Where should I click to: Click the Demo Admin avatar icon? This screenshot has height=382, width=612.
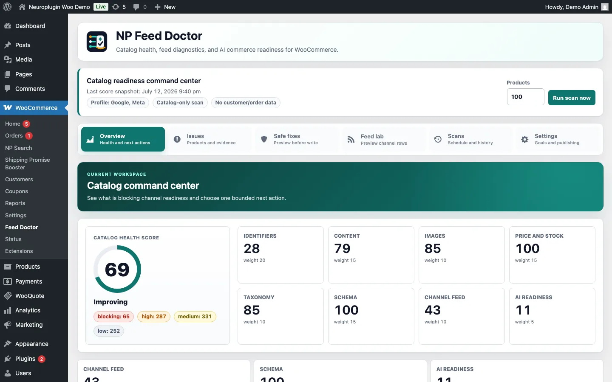[x=605, y=7]
